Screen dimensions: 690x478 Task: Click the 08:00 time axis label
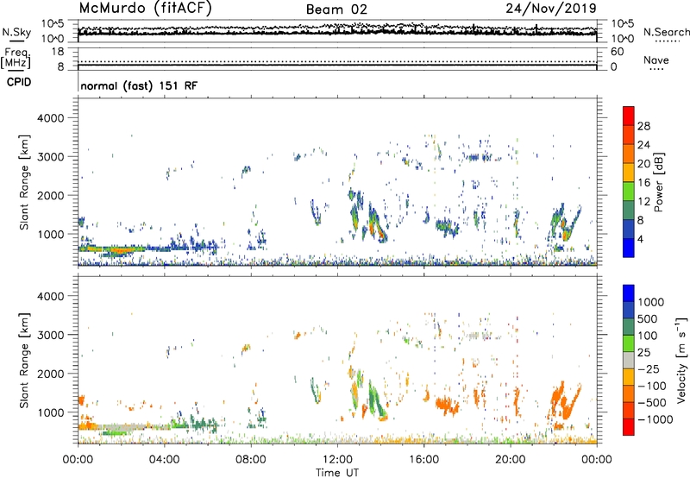click(x=251, y=460)
